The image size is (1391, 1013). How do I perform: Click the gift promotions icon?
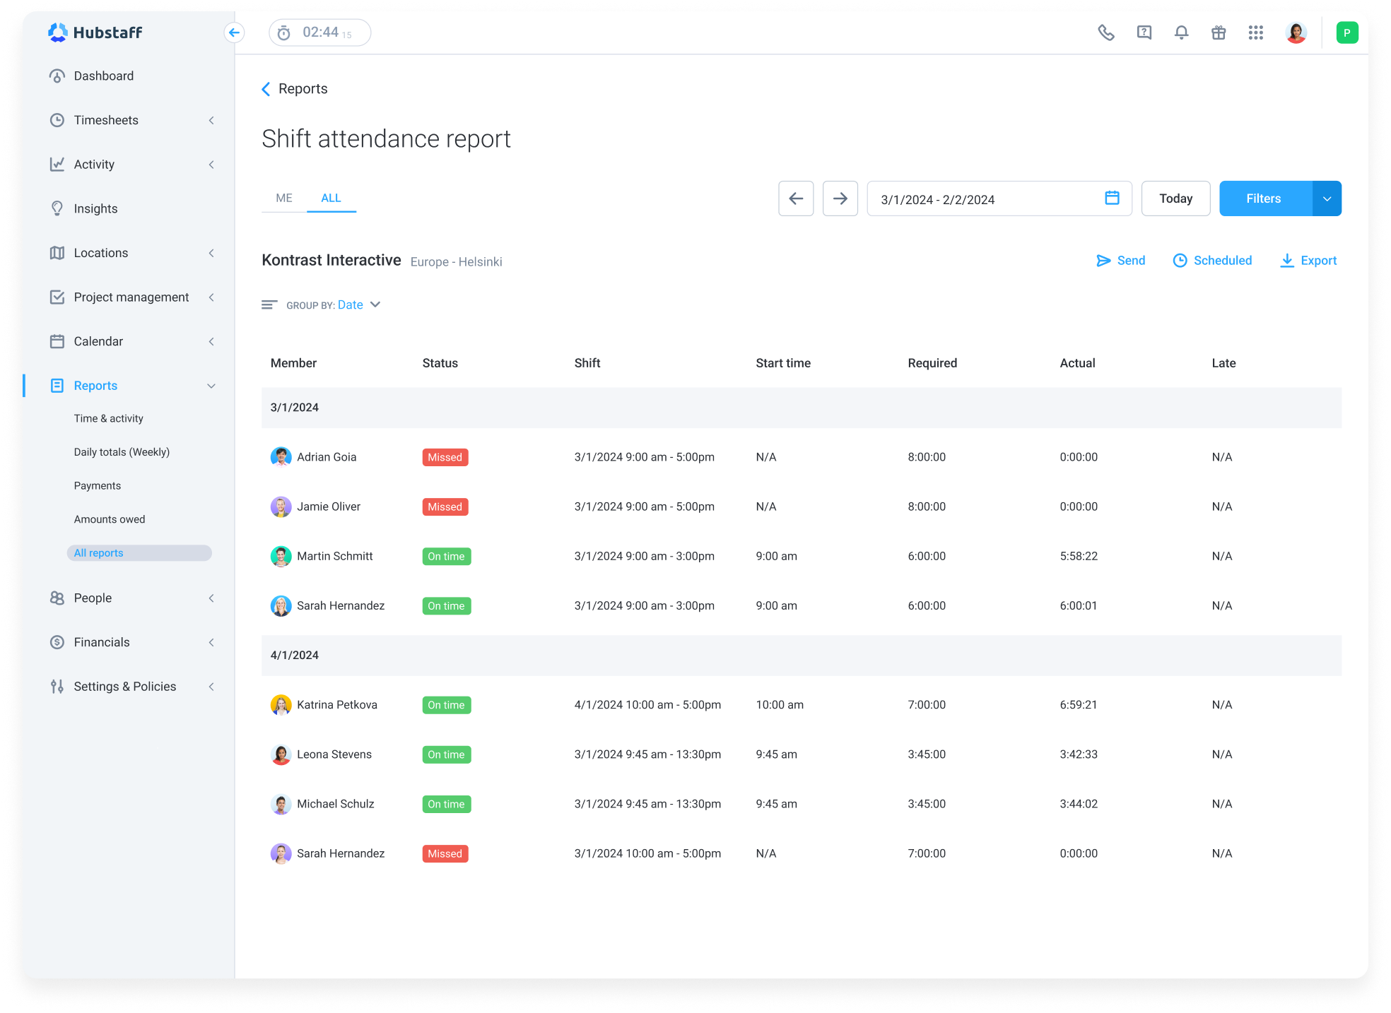tap(1219, 32)
